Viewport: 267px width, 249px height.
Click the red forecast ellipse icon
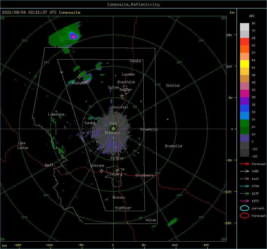click(x=244, y=216)
